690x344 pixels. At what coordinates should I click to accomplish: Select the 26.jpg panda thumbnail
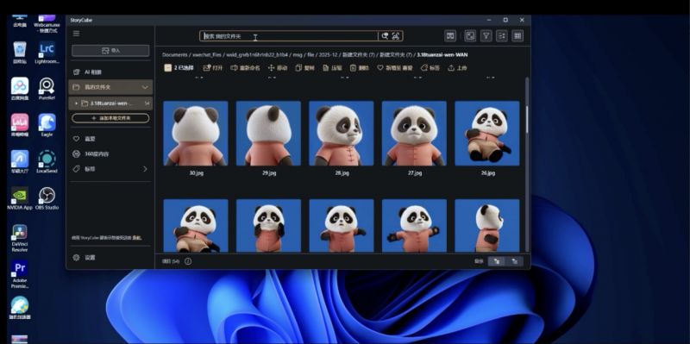(487, 134)
